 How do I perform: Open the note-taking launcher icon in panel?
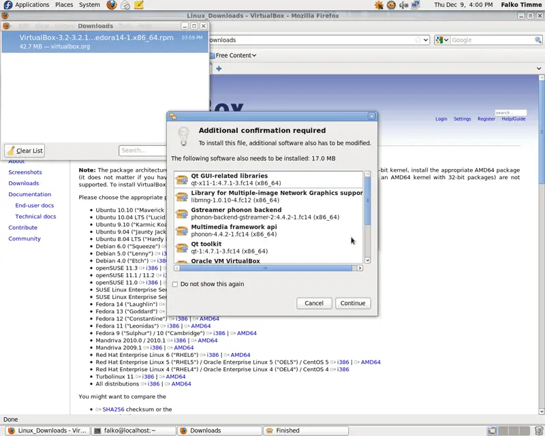point(139,5)
